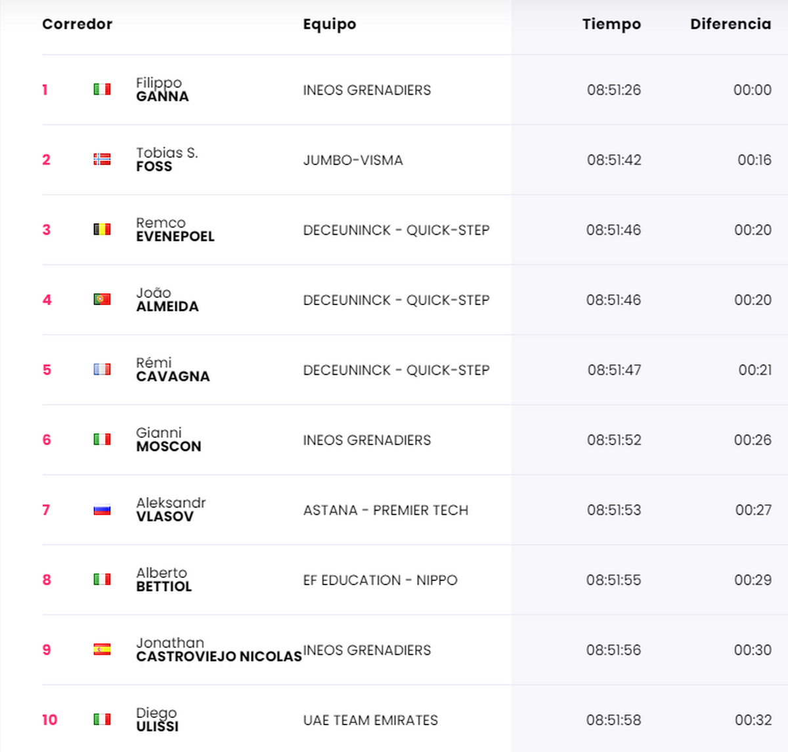The height and width of the screenshot is (752, 788).
Task: Click the Belgian flag beside Remco Evenepoel
Action: 102,229
